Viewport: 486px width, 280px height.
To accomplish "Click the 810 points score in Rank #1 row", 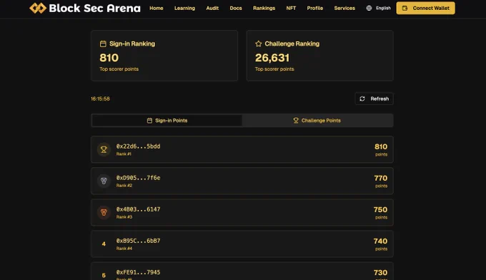I will [381, 146].
